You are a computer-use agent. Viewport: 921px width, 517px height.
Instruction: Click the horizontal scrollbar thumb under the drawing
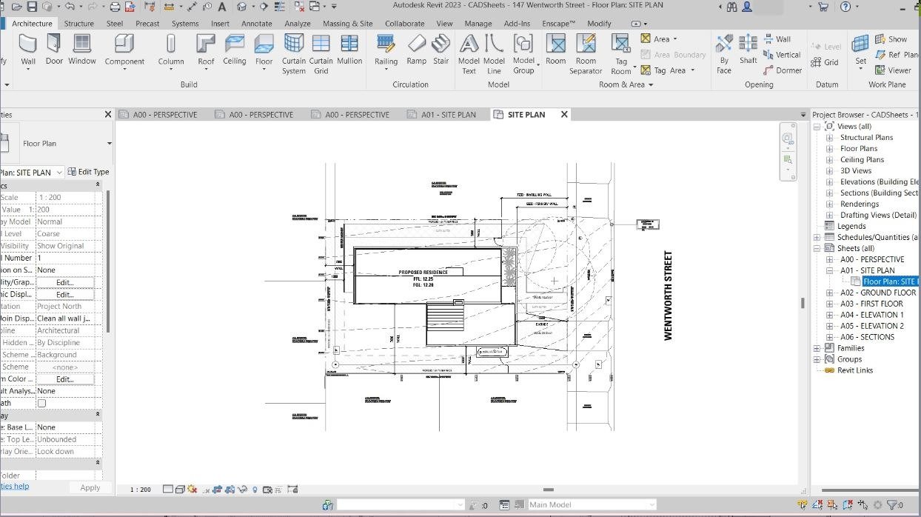pyautogui.click(x=549, y=490)
